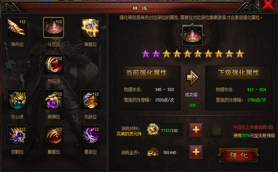
Task: Click the first purple star rating
Action: tap(146, 54)
